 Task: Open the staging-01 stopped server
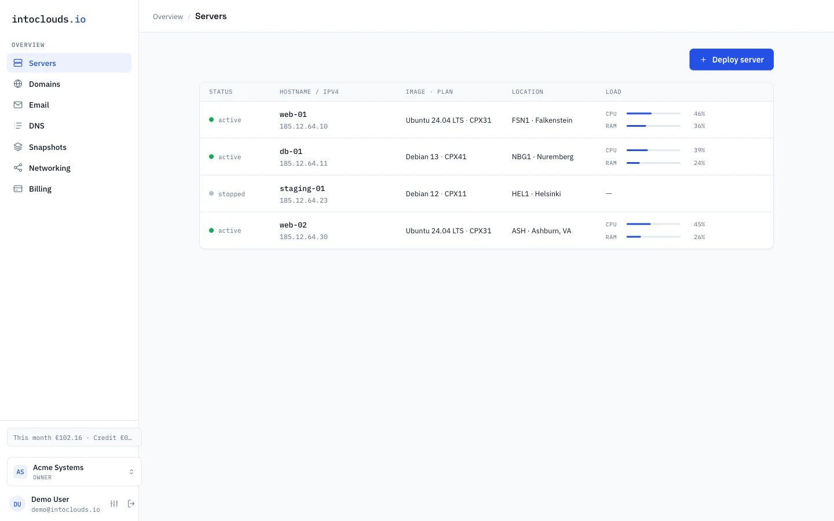(487, 193)
